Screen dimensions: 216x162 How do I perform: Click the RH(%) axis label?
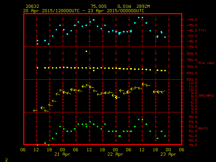pyautogui.click(x=203, y=128)
